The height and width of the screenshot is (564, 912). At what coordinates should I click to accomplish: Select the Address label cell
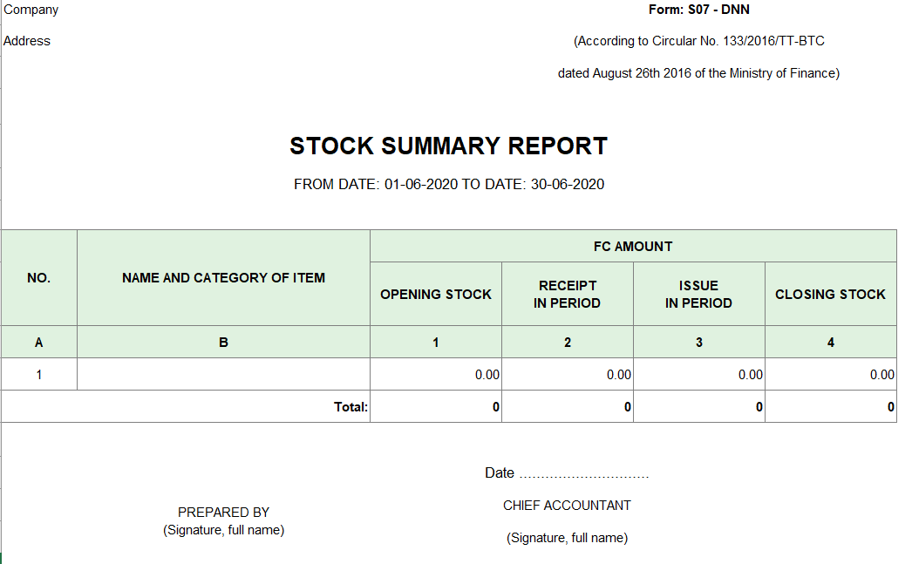tap(27, 41)
